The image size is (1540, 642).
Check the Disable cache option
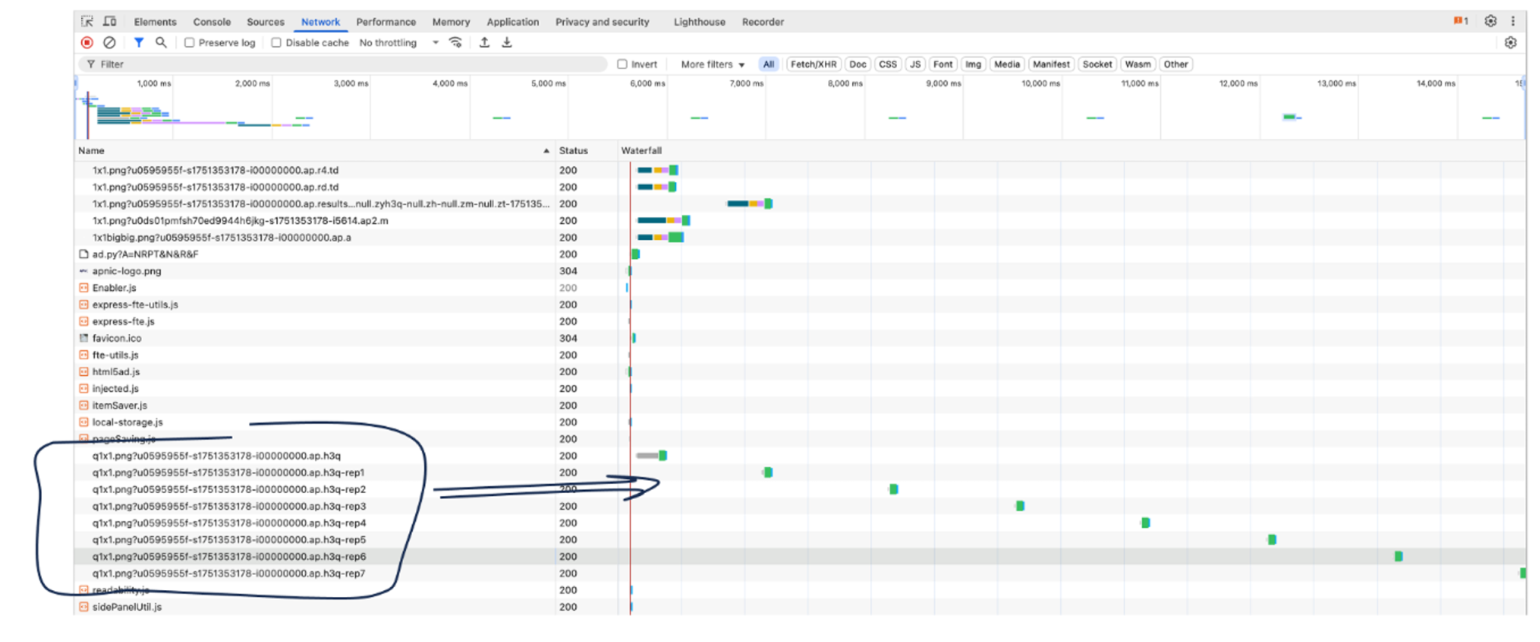click(277, 43)
